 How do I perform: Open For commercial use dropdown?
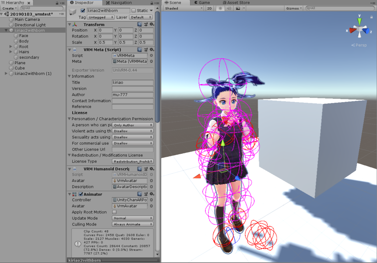pyautogui.click(x=133, y=143)
